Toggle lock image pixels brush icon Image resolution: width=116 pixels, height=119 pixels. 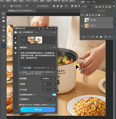(x=90, y=15)
